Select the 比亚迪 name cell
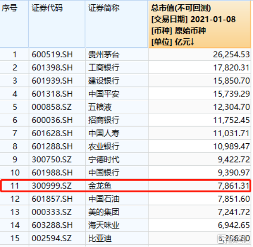This screenshot has width=253, height=247. [x=117, y=238]
